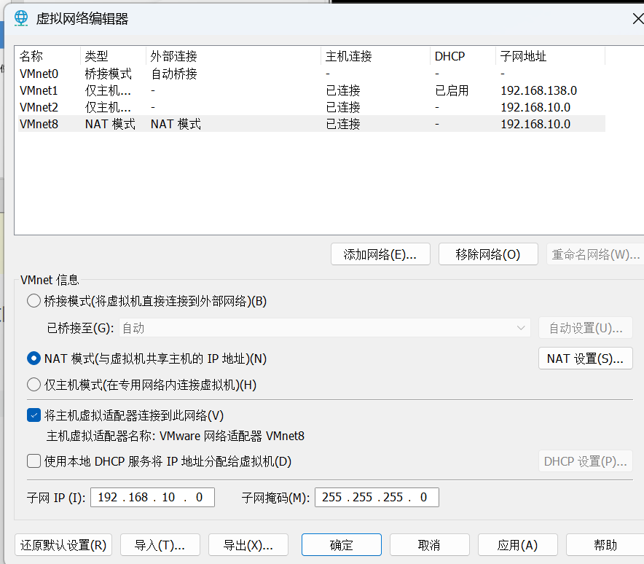
Task: Click the DHCP 设置(P)... button
Action: 585,461
